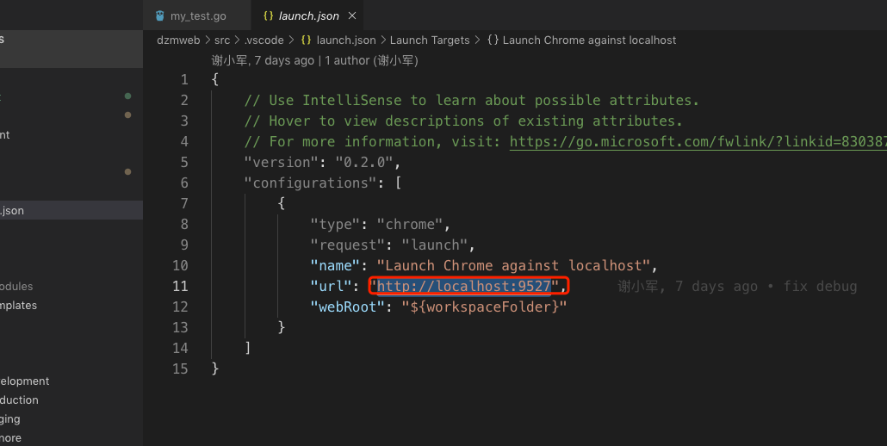Viewport: 887px width, 446px height.
Task: Click the "${workspaceFolder}" value
Action: pos(484,307)
